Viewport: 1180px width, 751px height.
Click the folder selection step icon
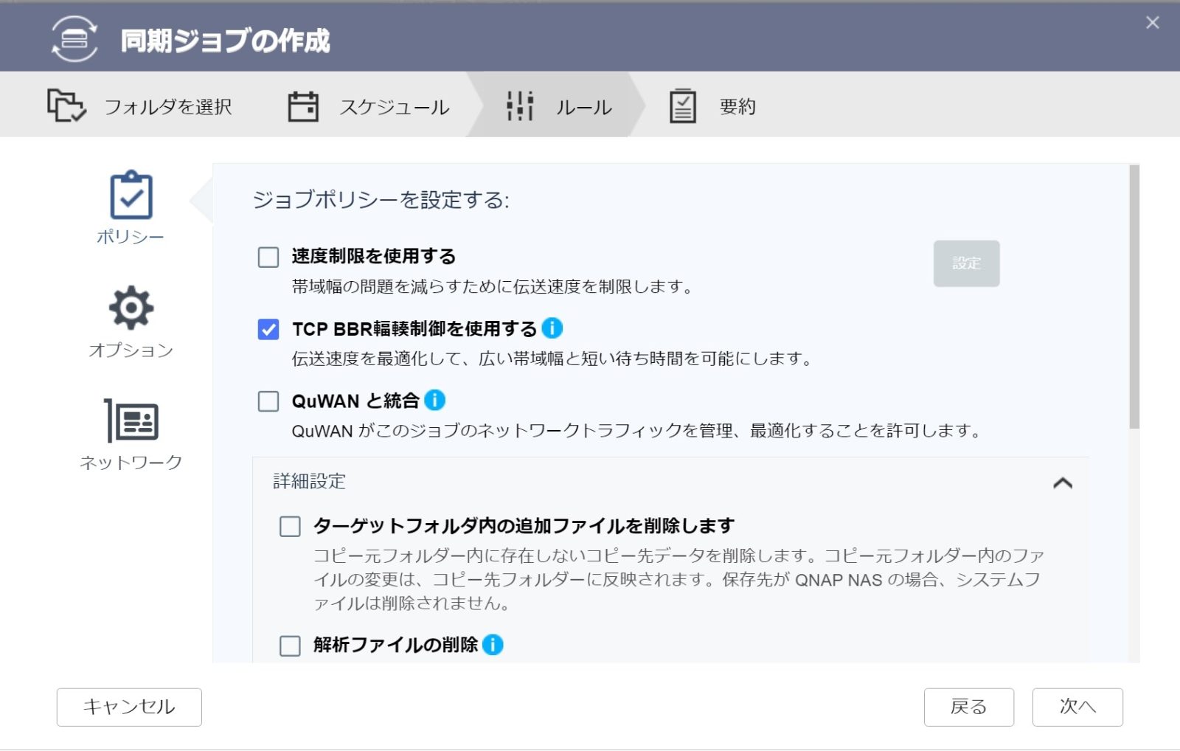tap(66, 106)
